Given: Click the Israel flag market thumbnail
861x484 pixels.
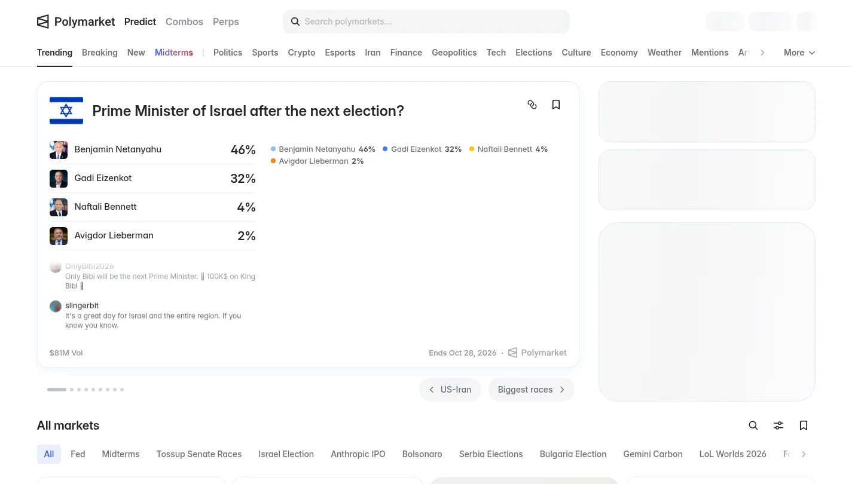Looking at the screenshot, I should pos(66,111).
